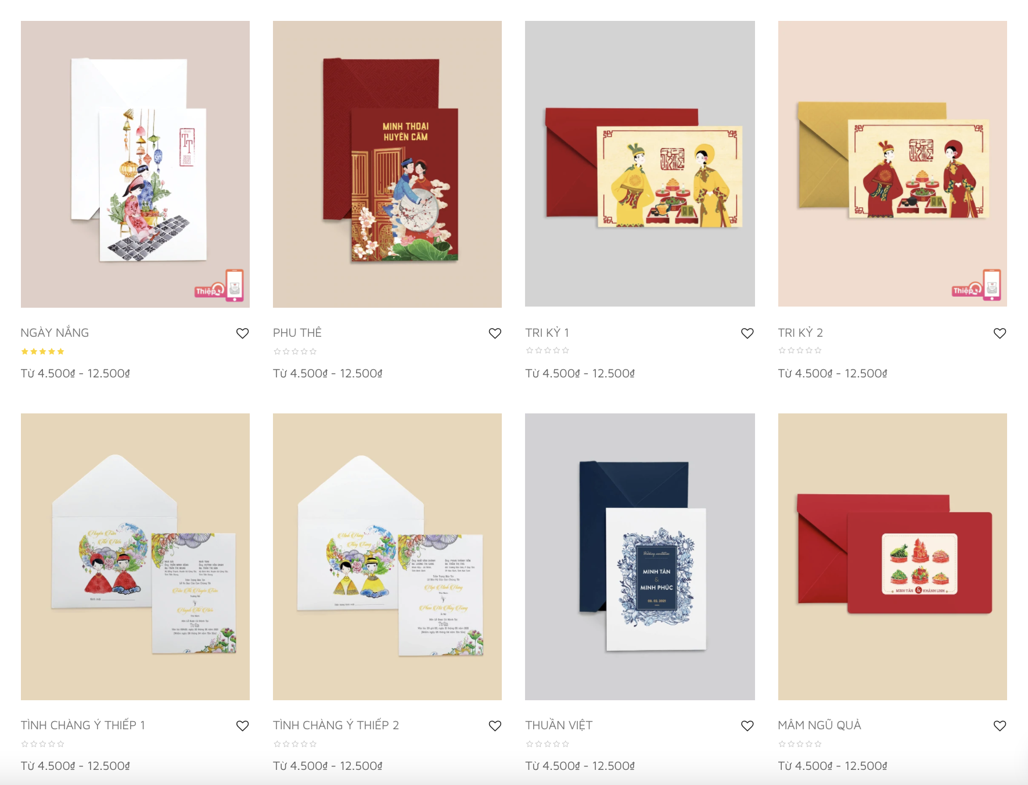Click the five-star rating under NGÀY NẮNG
The image size is (1028, 785).
click(42, 351)
